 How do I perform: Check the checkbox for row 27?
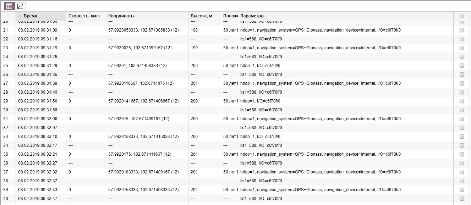click(x=462, y=83)
